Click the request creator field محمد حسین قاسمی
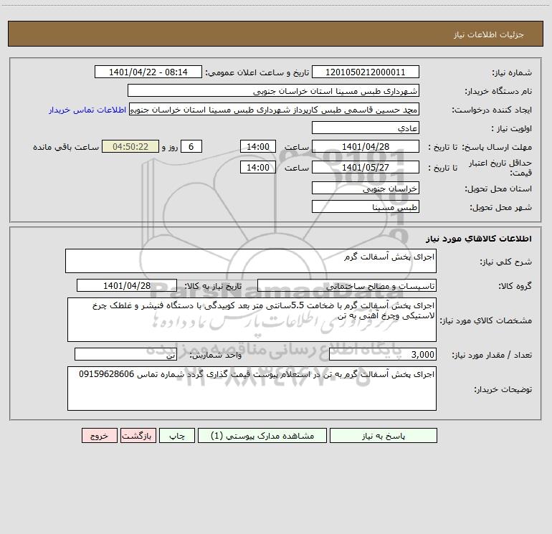The height and width of the screenshot is (534, 552). (275, 109)
